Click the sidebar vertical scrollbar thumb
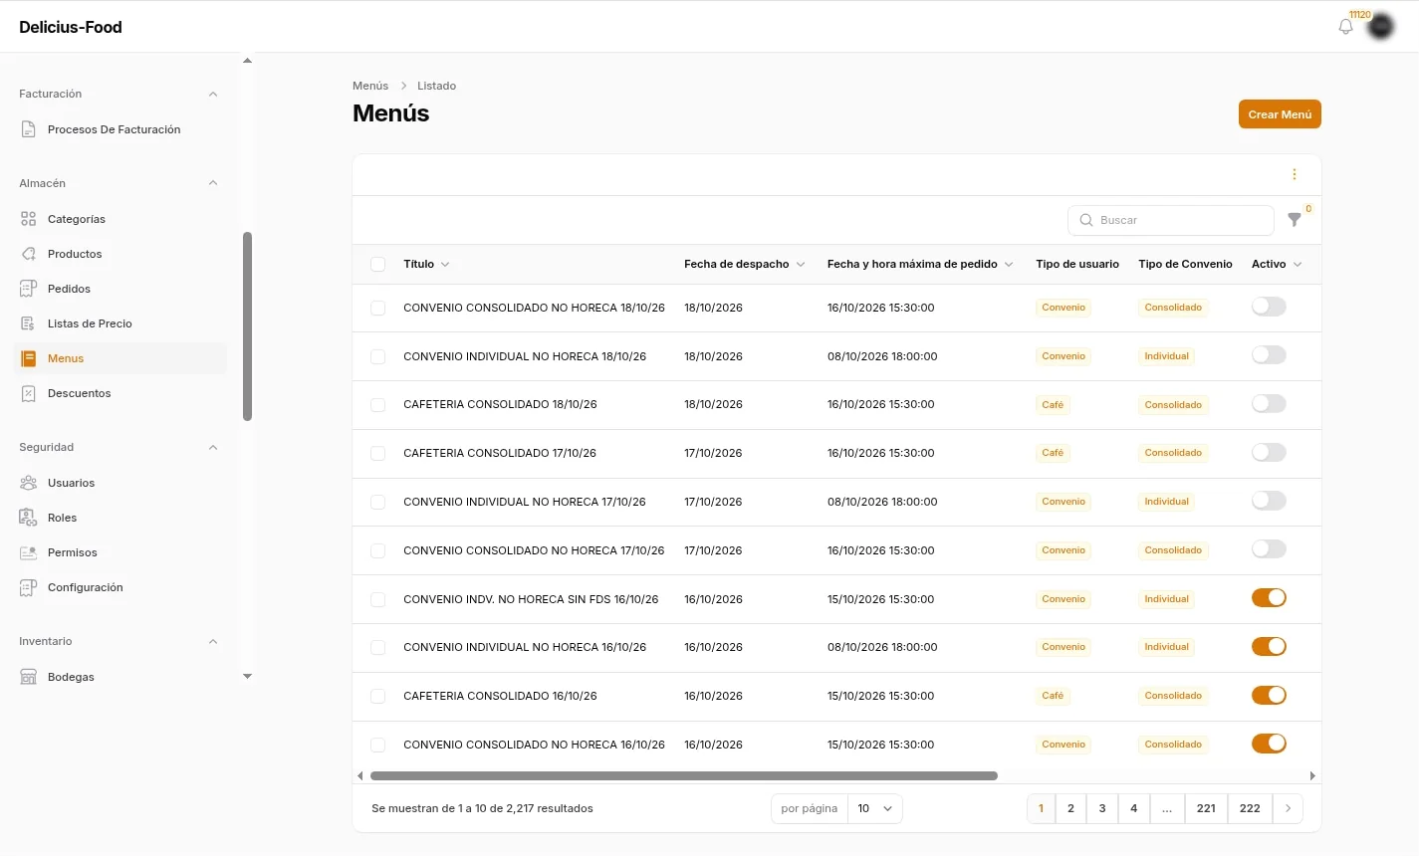This screenshot has width=1419, height=856. [x=247, y=326]
